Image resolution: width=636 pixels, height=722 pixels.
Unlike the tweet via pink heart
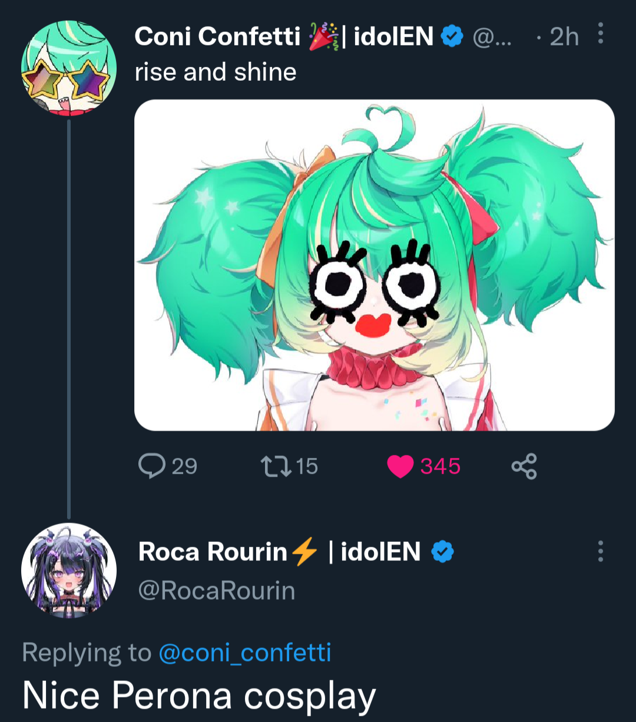400,466
